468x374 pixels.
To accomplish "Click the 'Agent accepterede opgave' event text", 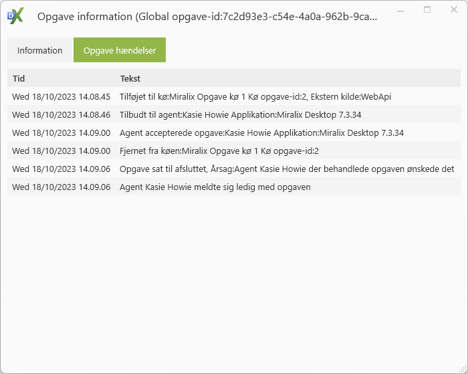I will pyautogui.click(x=261, y=132).
